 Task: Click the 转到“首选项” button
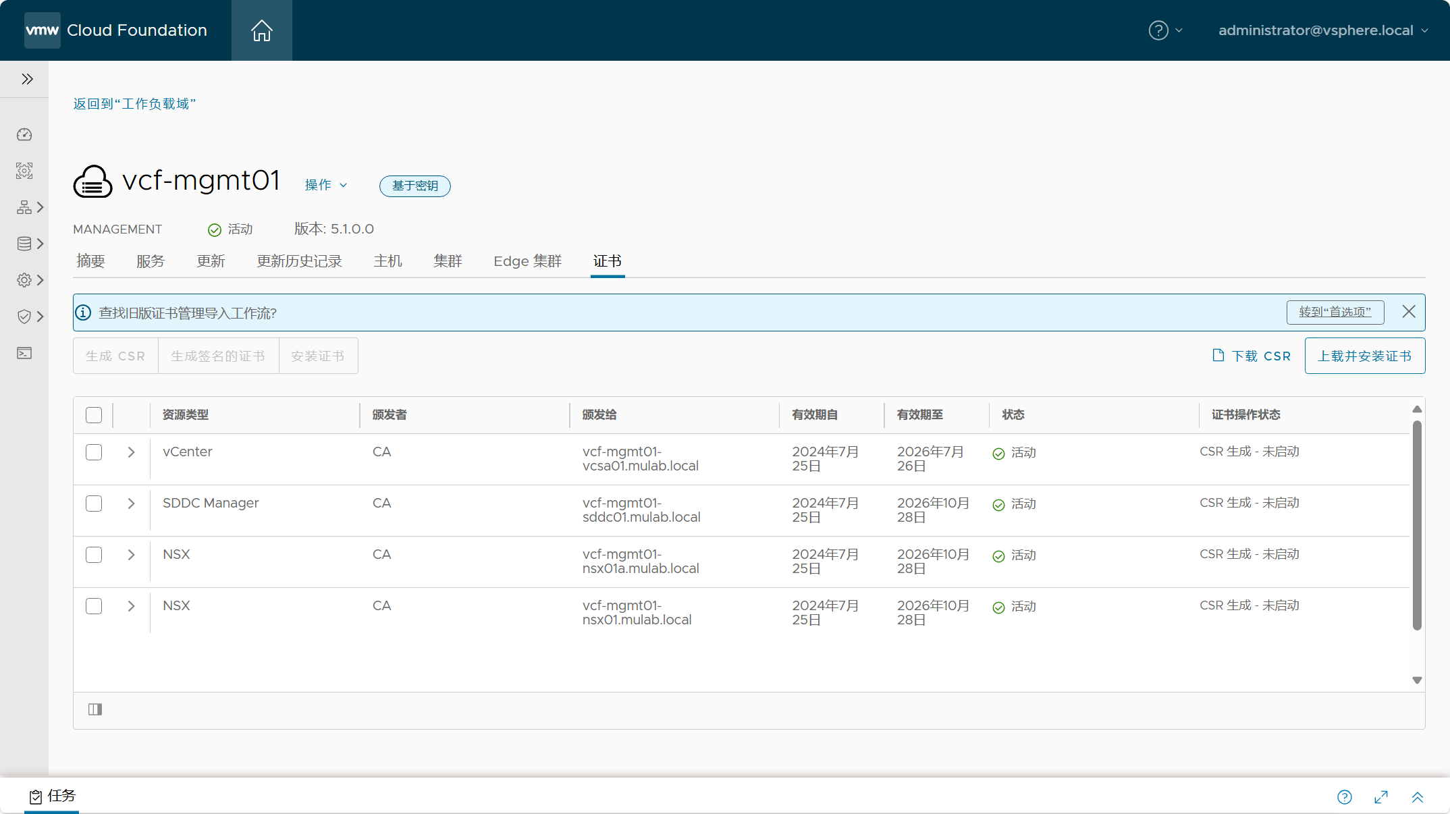1335,312
